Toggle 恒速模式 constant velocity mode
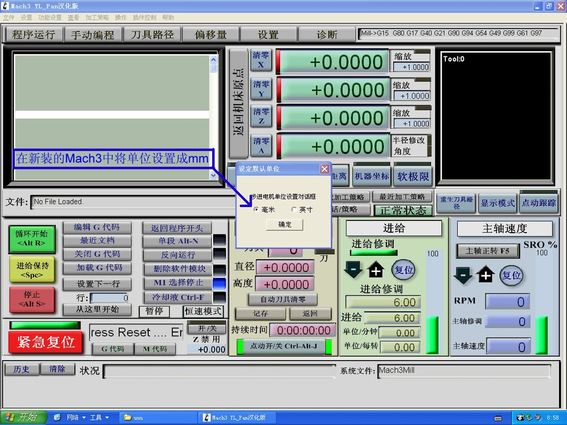The width and height of the screenshot is (567, 425). tap(203, 311)
